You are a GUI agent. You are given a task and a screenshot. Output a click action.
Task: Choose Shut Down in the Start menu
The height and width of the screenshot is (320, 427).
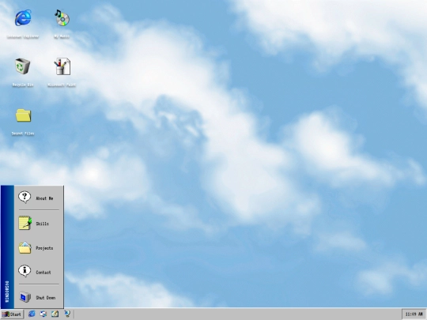pyautogui.click(x=39, y=297)
